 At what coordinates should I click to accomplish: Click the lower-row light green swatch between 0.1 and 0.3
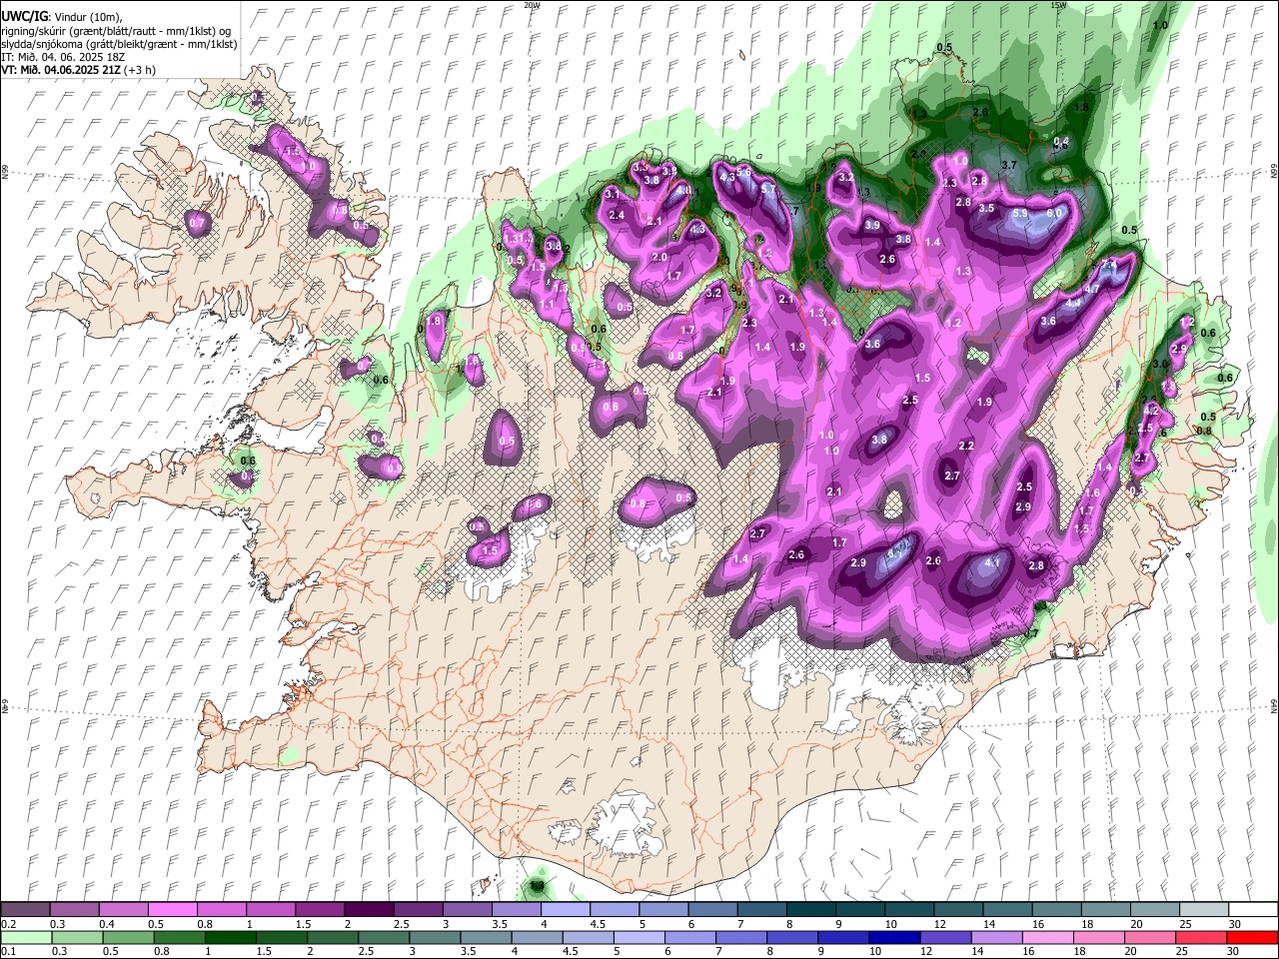[25, 937]
